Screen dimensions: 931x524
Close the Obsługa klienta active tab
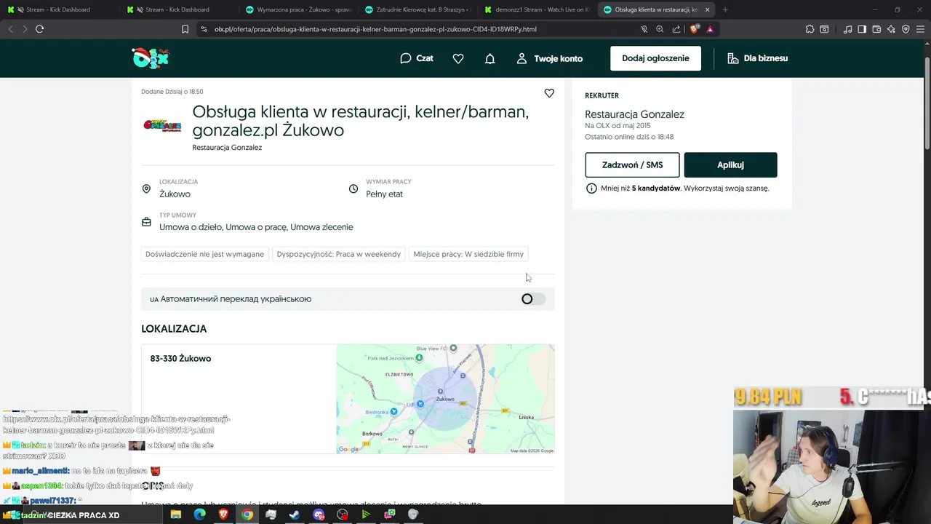[707, 9]
